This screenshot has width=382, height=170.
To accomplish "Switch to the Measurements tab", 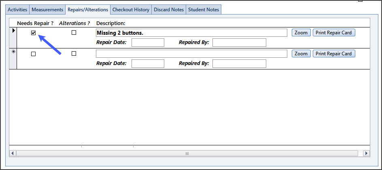I will click(x=47, y=10).
